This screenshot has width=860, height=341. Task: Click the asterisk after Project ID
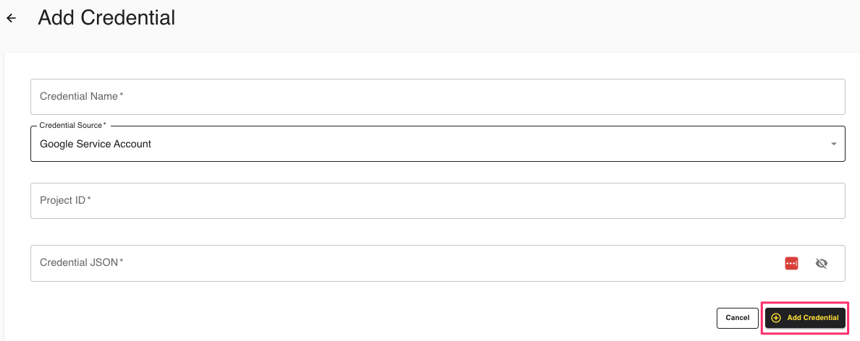click(89, 199)
